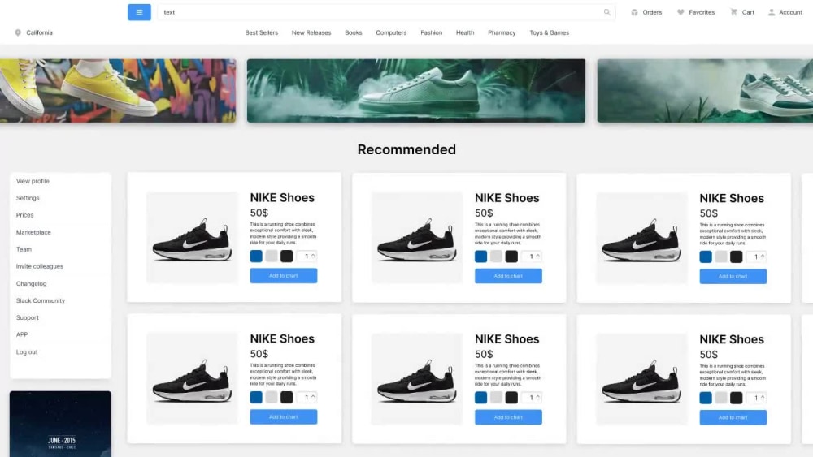Select the Books category
This screenshot has width=813, height=457.
pyautogui.click(x=353, y=32)
